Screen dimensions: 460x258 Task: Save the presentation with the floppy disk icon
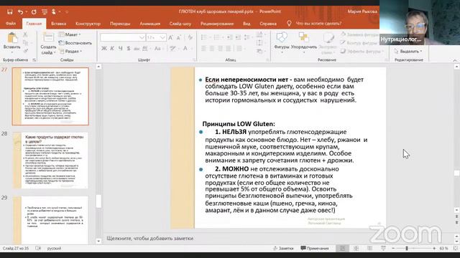click(x=9, y=11)
